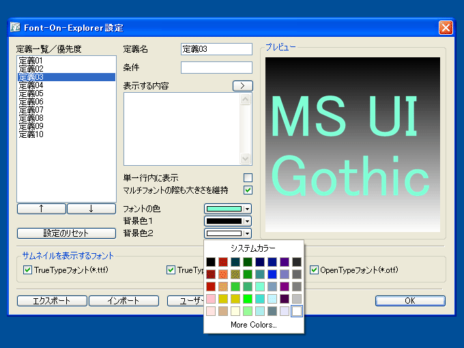This screenshot has height=348, width=464.
Task: Pick the yellow-gray dithered pattern swatch
Action: [235, 274]
